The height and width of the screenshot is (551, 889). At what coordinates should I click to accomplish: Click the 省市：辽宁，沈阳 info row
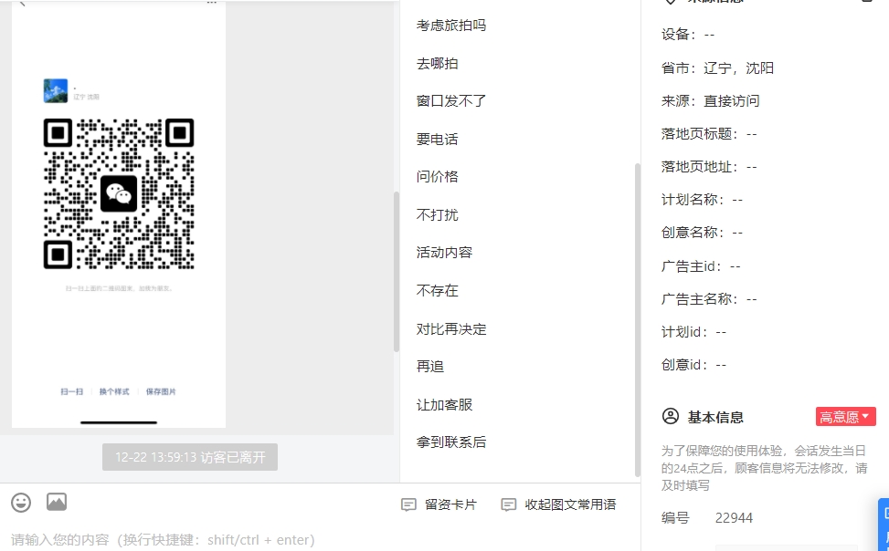click(x=717, y=68)
